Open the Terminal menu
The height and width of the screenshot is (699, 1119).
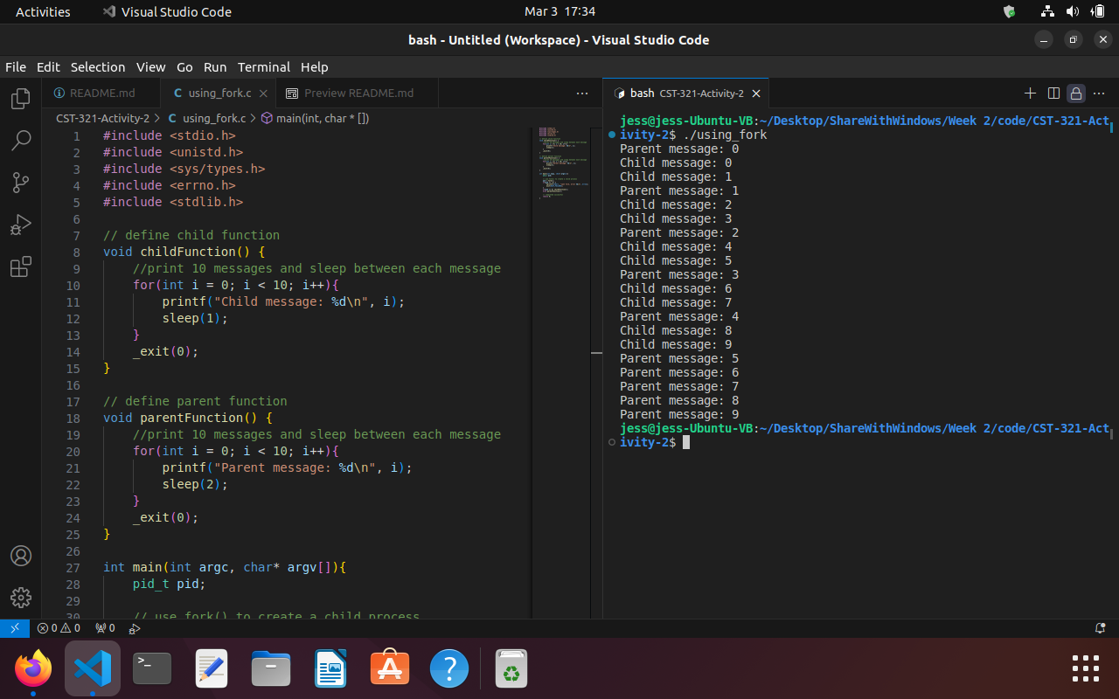coord(264,67)
